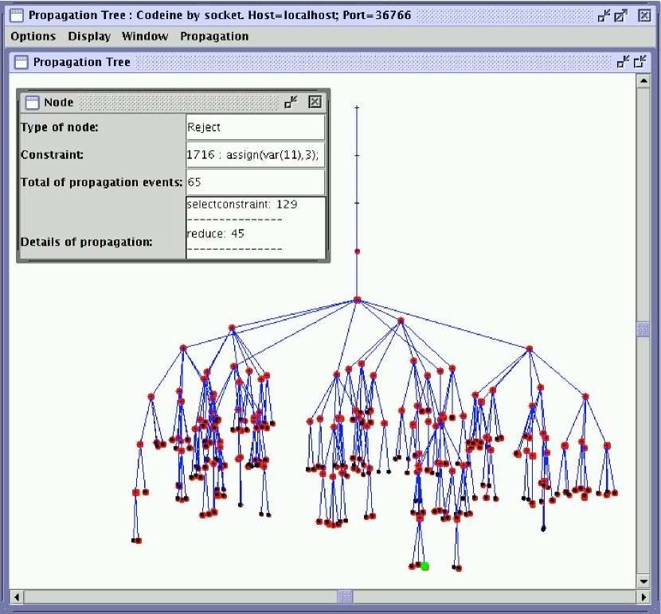The height and width of the screenshot is (614, 661).
Task: Click the Total of propagation events field
Action: pos(256,182)
